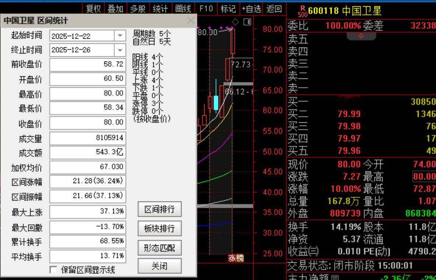
Task: Click the 买五 price 79.96
Action: [349, 151]
